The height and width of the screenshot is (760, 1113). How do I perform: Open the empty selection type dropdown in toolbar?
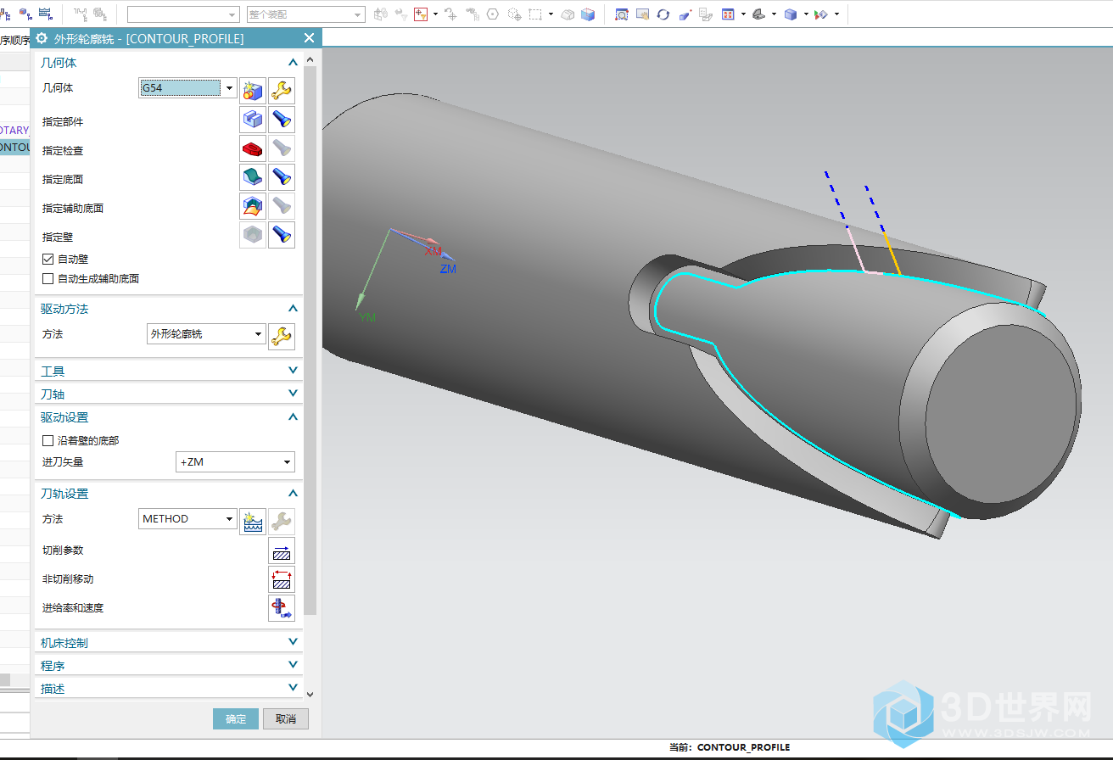coord(183,15)
